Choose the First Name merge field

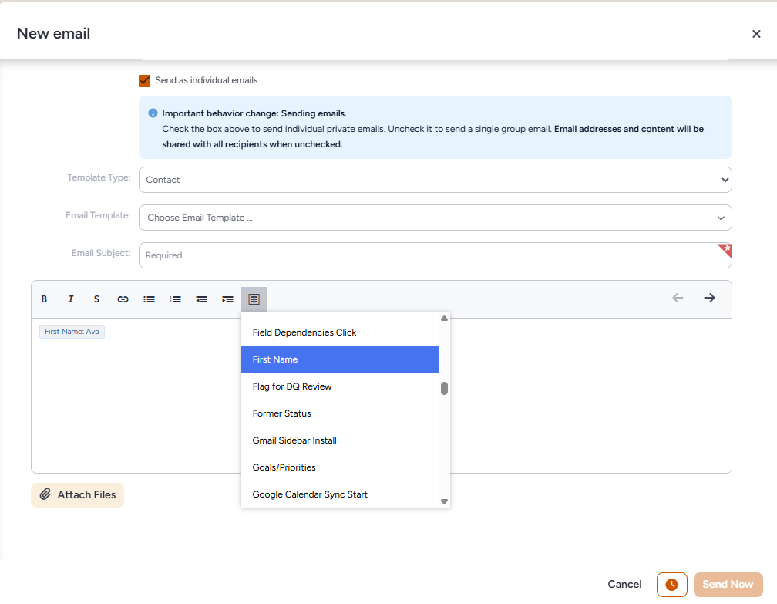340,359
